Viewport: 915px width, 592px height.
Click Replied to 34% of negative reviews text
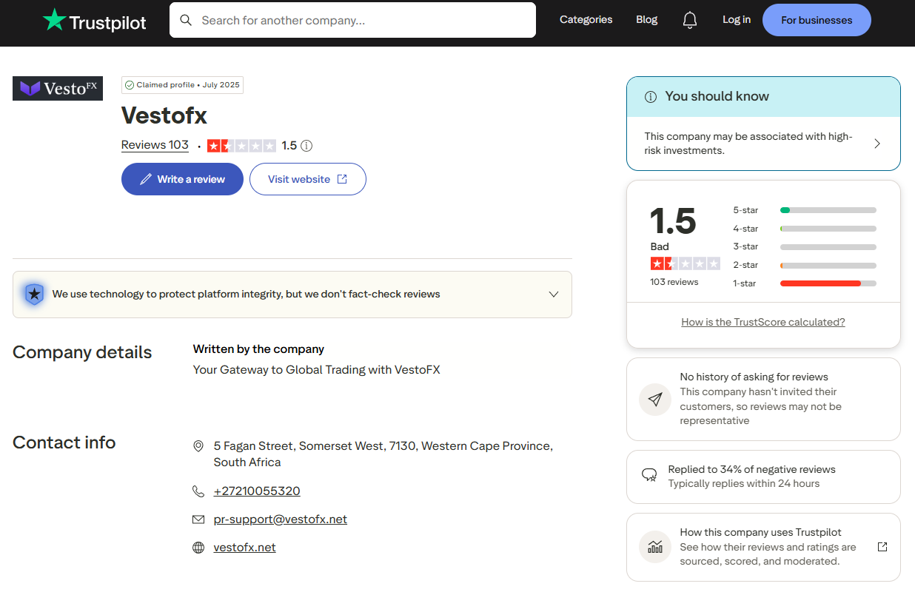click(751, 469)
